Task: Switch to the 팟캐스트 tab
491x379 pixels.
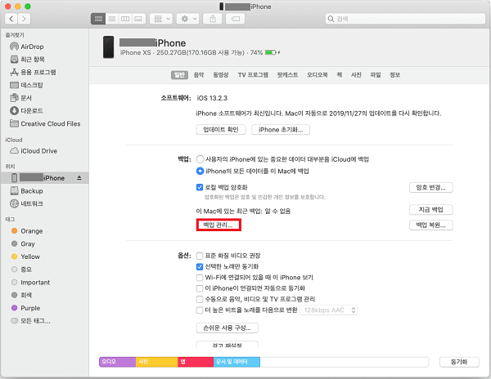Action: click(287, 75)
